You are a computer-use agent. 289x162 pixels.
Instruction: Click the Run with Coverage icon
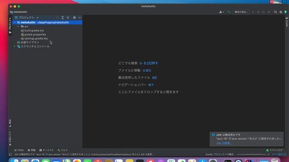click(x=264, y=12)
